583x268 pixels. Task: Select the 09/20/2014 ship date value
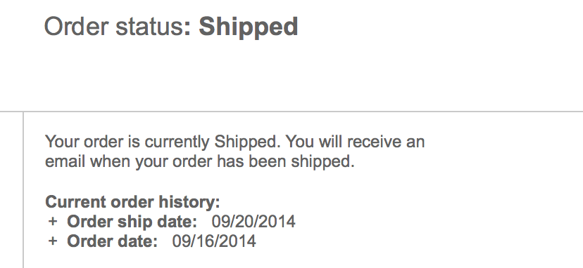[253, 222]
